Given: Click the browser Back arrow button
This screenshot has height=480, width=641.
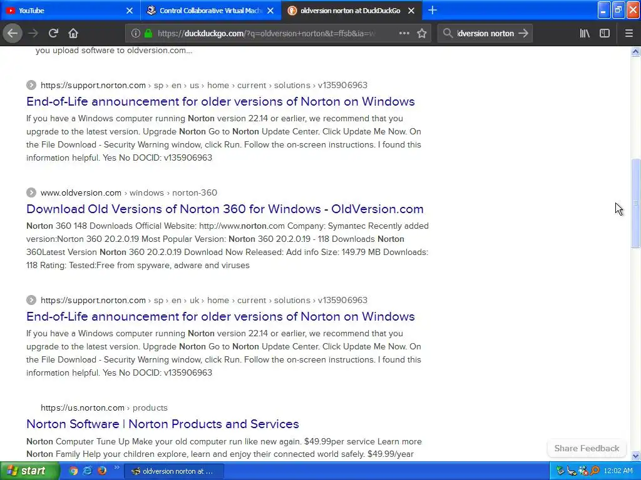Looking at the screenshot, I should 13,33.
